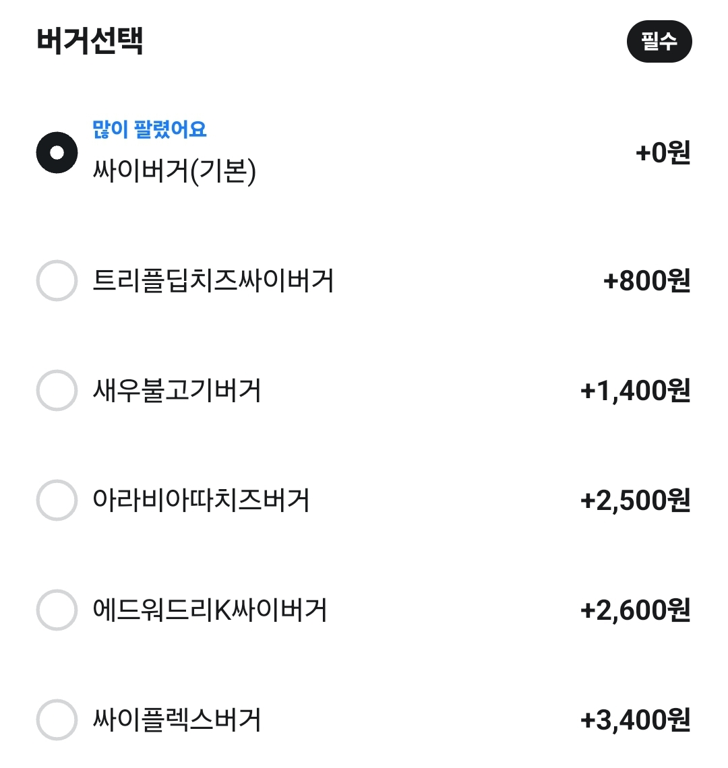This screenshot has height=768, width=728.
Task: Choose the 싸이플렉스버거 radio button
Action: tap(57, 720)
